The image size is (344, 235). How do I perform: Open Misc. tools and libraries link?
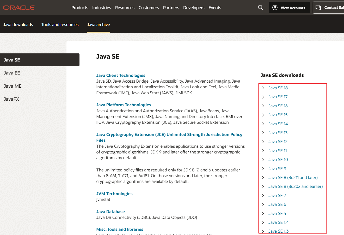tap(120, 229)
